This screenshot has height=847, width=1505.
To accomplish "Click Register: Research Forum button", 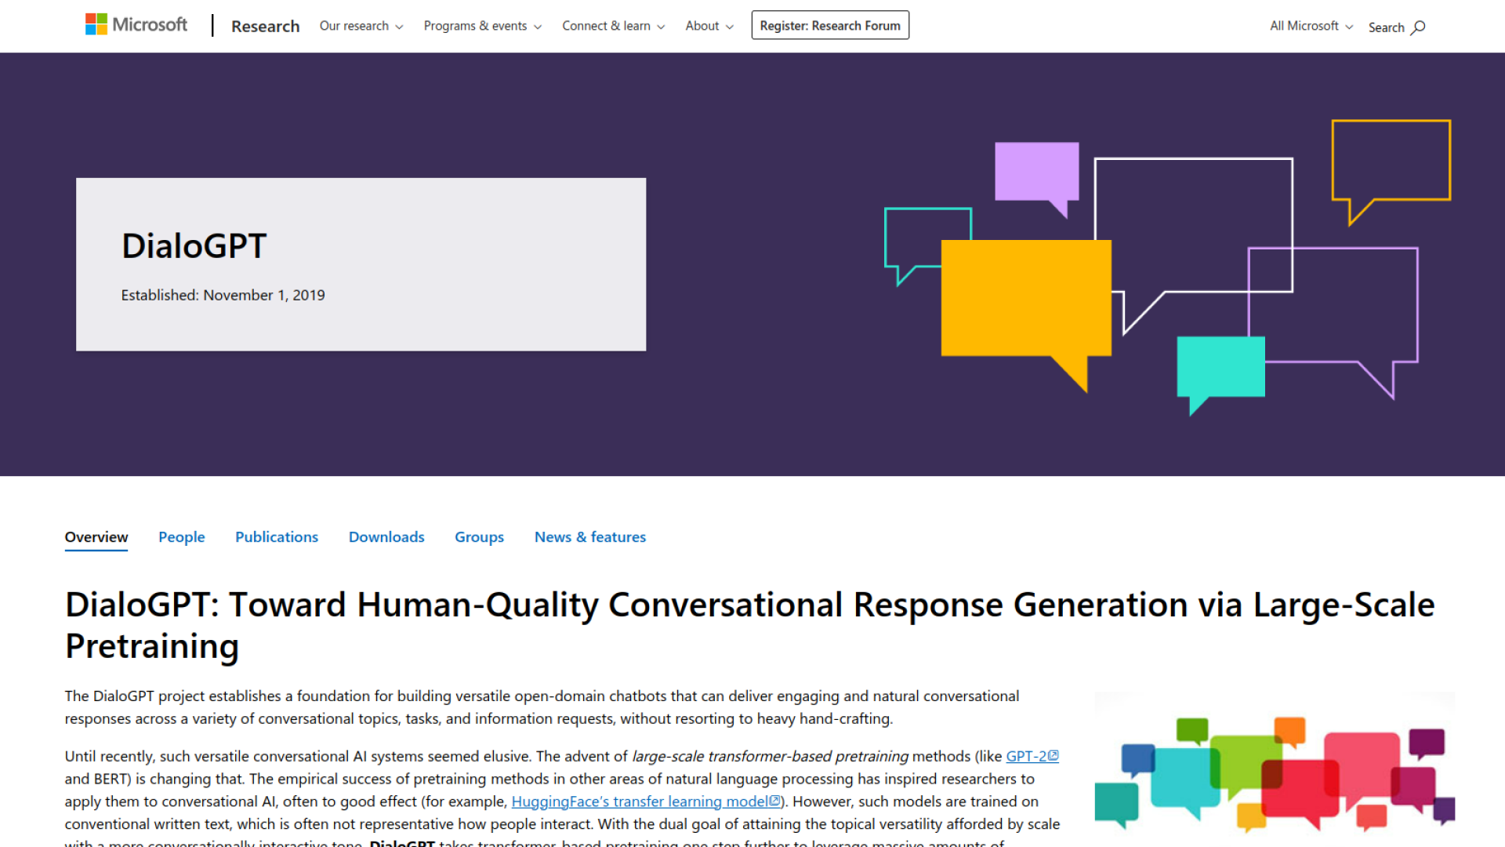I will pyautogui.click(x=830, y=26).
